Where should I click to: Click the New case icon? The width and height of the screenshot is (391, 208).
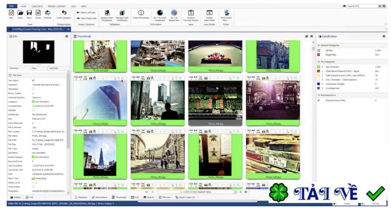coord(11,14)
